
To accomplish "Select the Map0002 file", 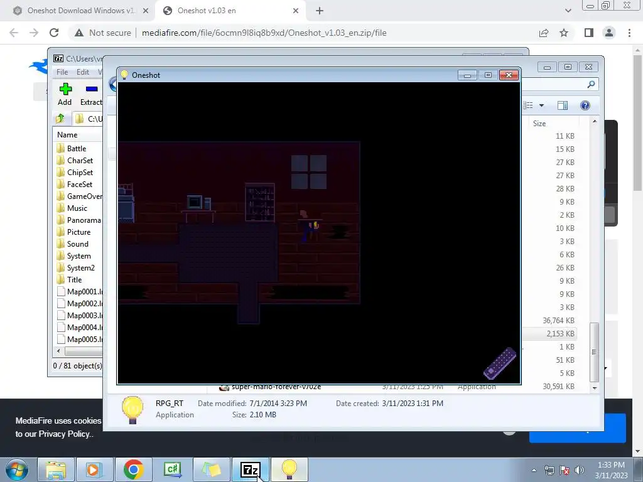I will (80, 303).
